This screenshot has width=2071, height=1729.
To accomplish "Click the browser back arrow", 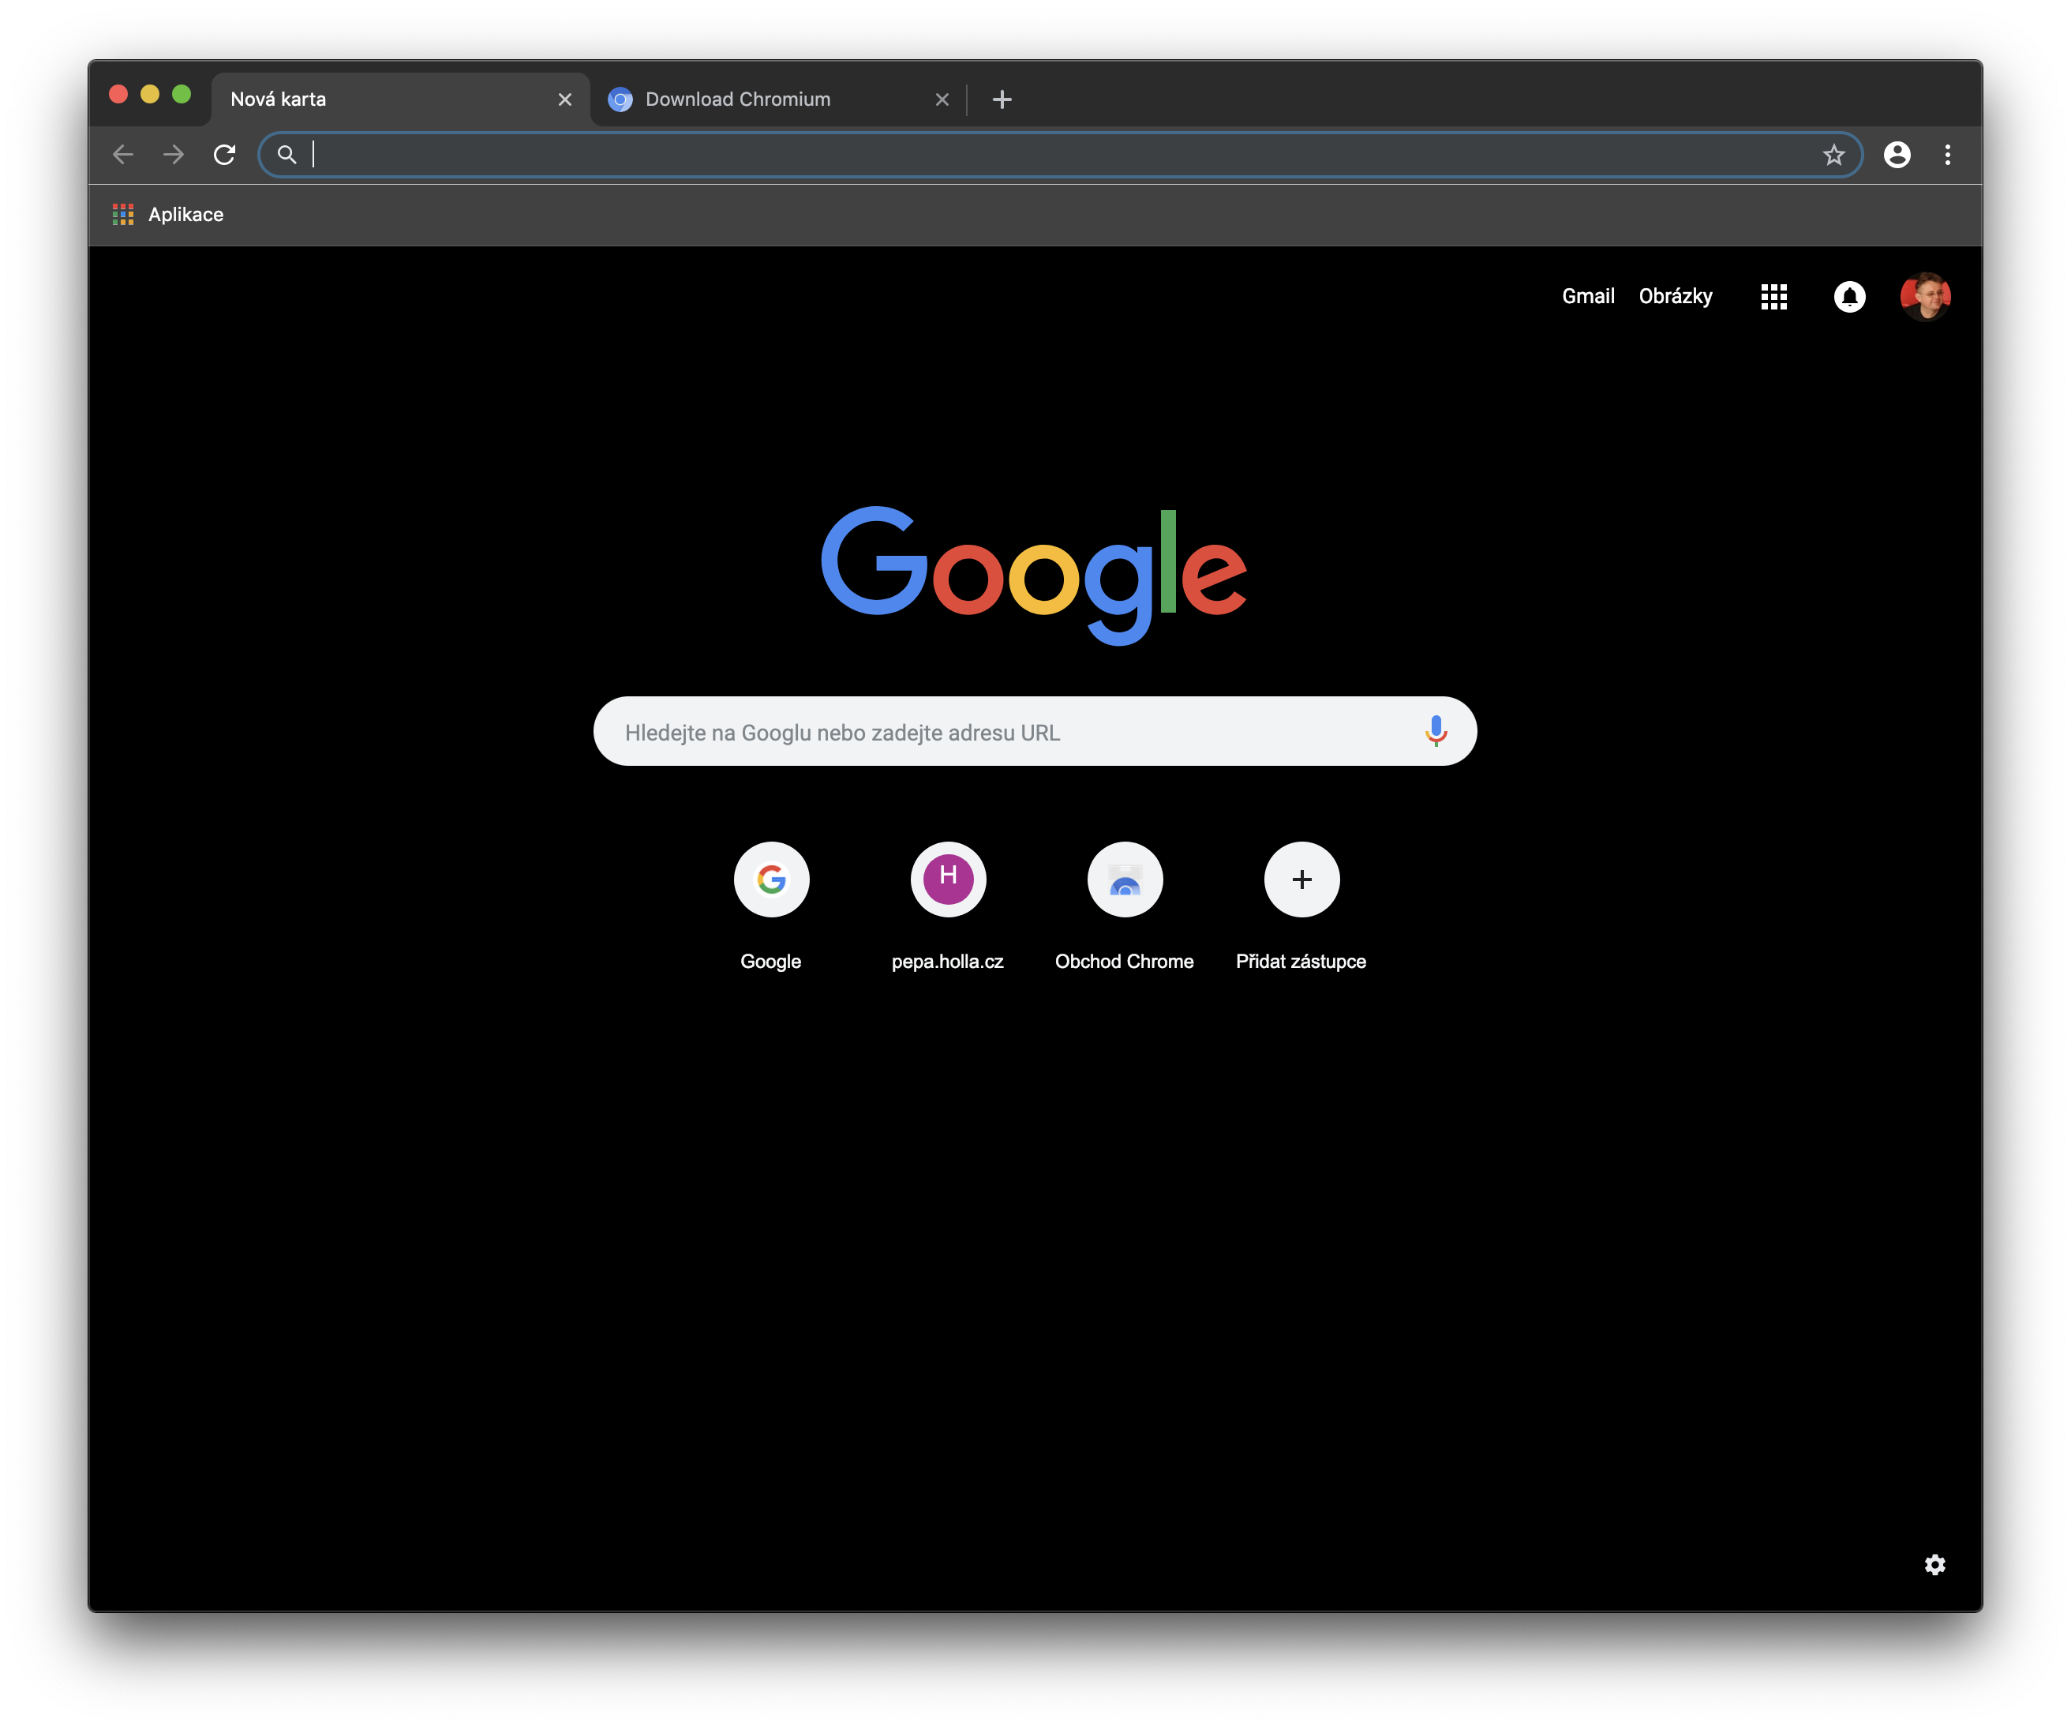I will [x=123, y=155].
